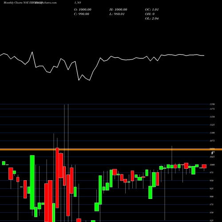222x222 pixels.
Task: Click the OC: 1.01 readout
Action: (152, 10)
